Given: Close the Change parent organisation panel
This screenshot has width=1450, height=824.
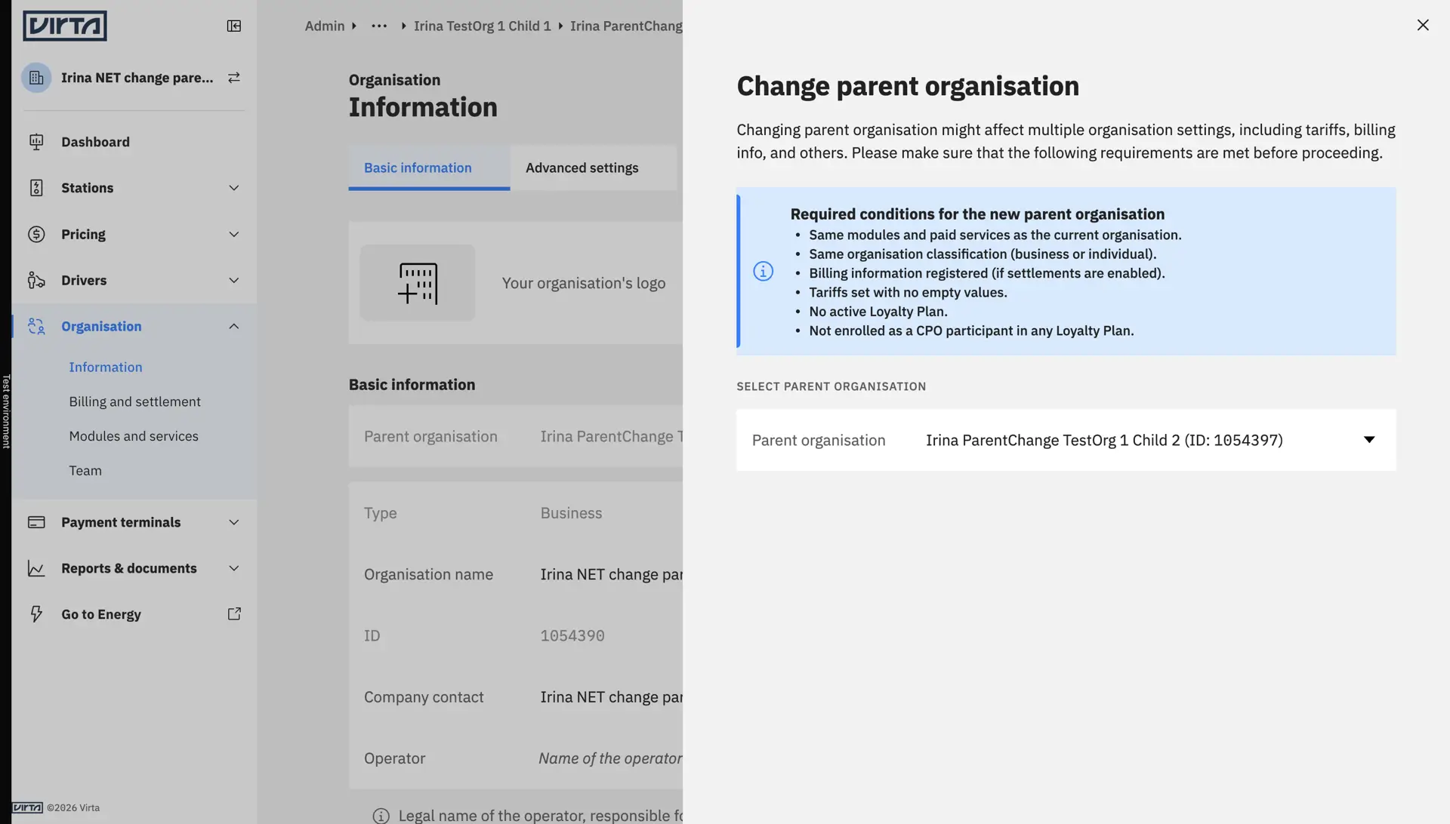Looking at the screenshot, I should pyautogui.click(x=1423, y=25).
